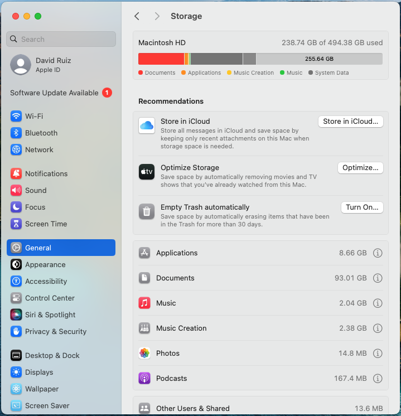Click the Store in iCloud button
Image resolution: width=401 pixels, height=416 pixels.
point(350,122)
